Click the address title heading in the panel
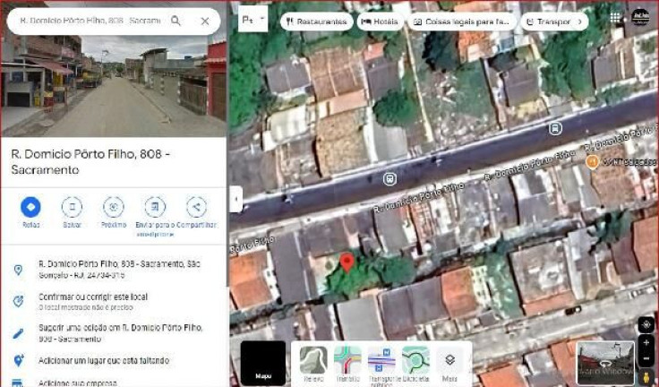The width and height of the screenshot is (659, 387). click(90, 162)
